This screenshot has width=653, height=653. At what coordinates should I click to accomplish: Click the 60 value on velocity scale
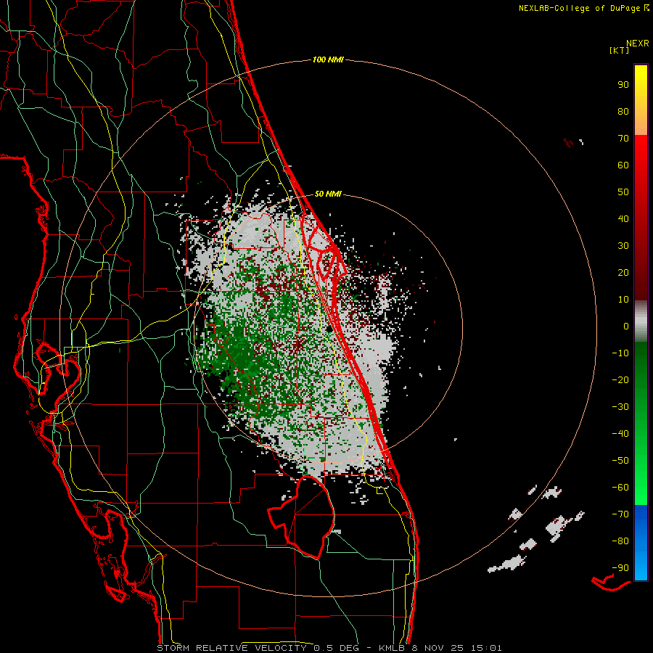[623, 165]
